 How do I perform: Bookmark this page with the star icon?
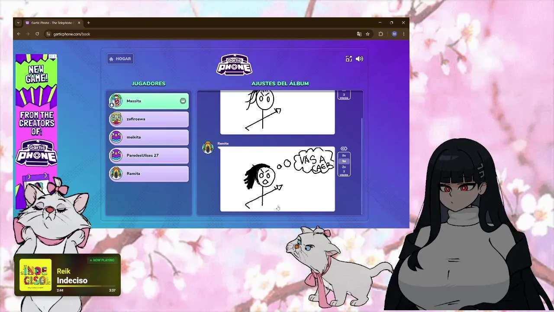pos(367,34)
